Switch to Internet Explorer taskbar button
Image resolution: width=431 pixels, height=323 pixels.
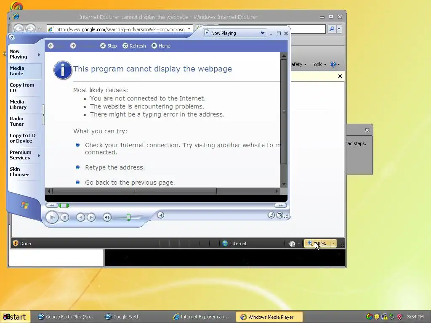coord(201,317)
